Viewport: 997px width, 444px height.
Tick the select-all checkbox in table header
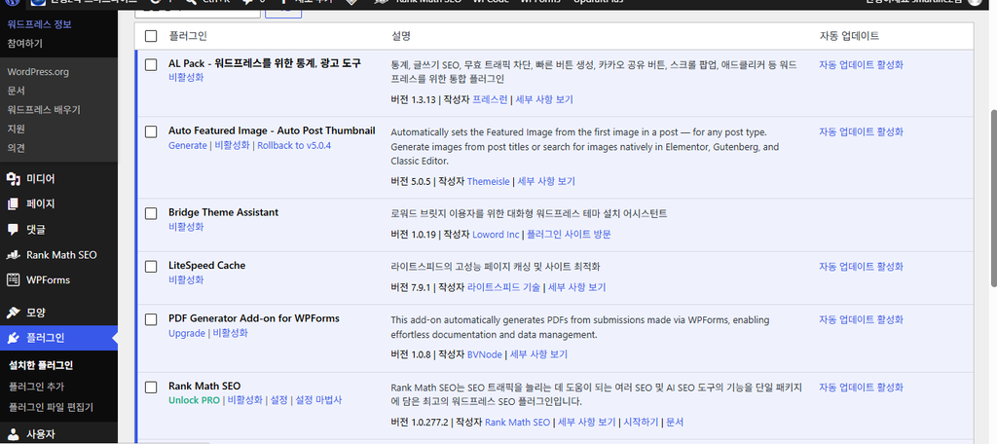(151, 36)
